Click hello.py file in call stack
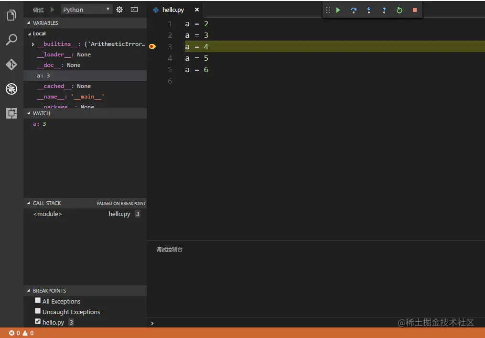Image resolution: width=485 pixels, height=338 pixels. click(119, 214)
